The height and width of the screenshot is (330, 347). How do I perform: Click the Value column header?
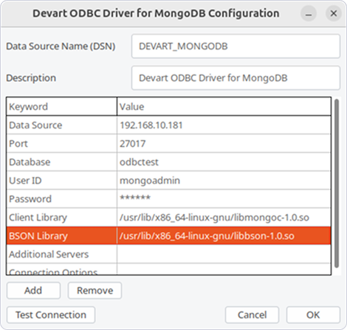click(224, 106)
